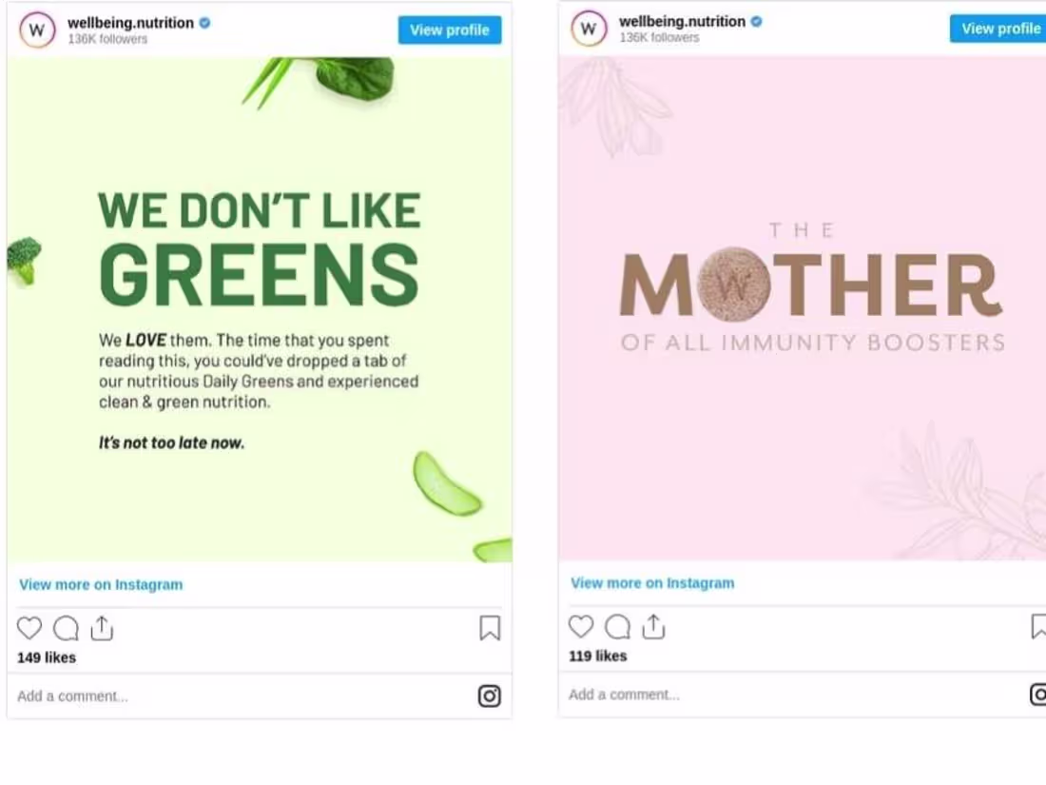Save the Mother immunity boosters post

tap(1039, 626)
